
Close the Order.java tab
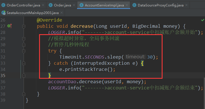(x=74, y=5)
